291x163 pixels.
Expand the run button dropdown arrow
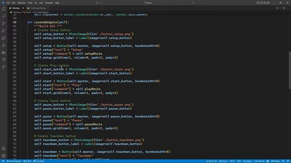tap(280, 8)
